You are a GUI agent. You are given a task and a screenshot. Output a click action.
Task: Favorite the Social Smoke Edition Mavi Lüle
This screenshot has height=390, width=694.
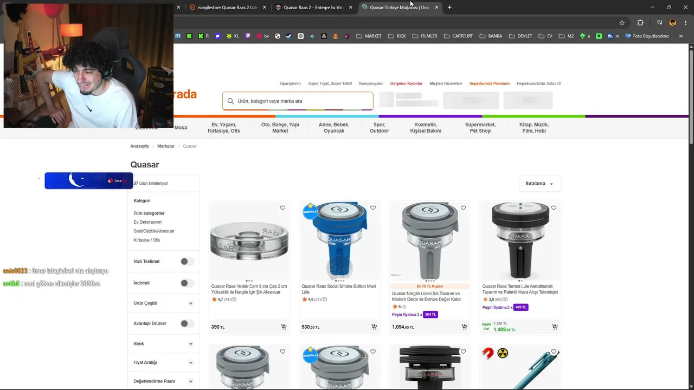(x=373, y=208)
